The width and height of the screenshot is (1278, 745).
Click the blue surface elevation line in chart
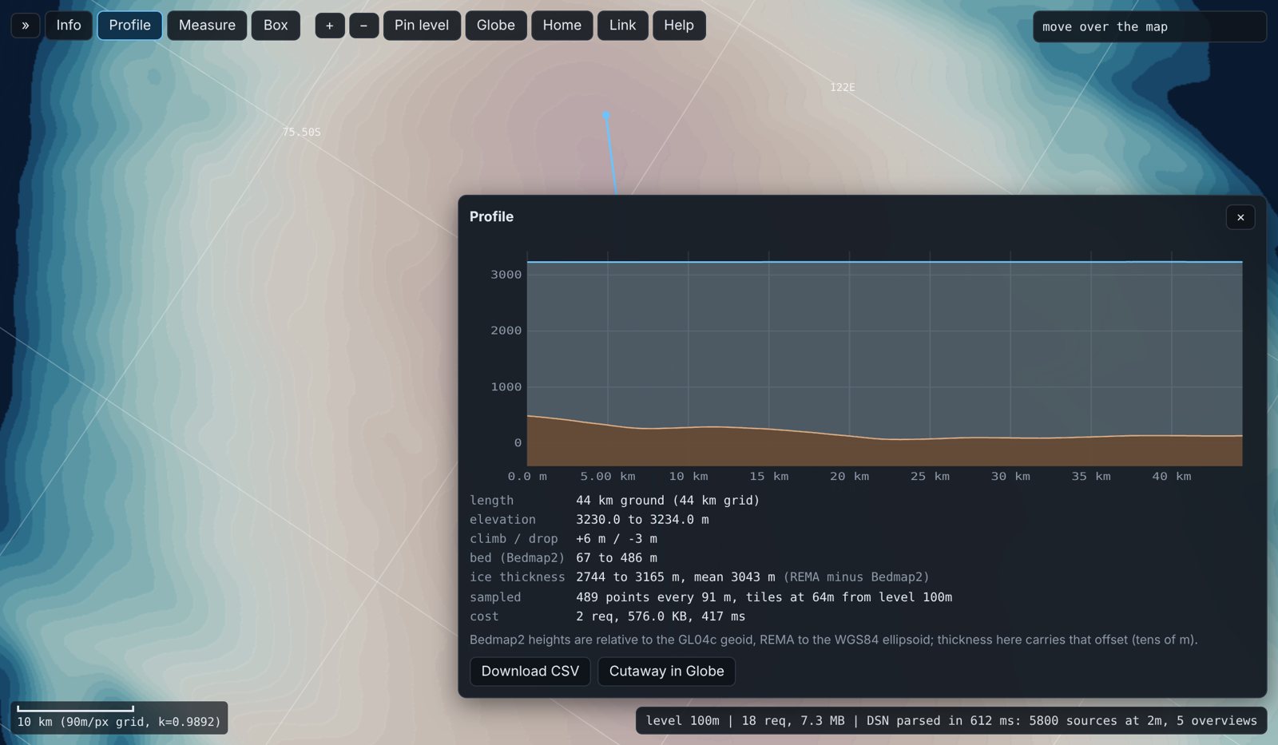click(x=884, y=262)
